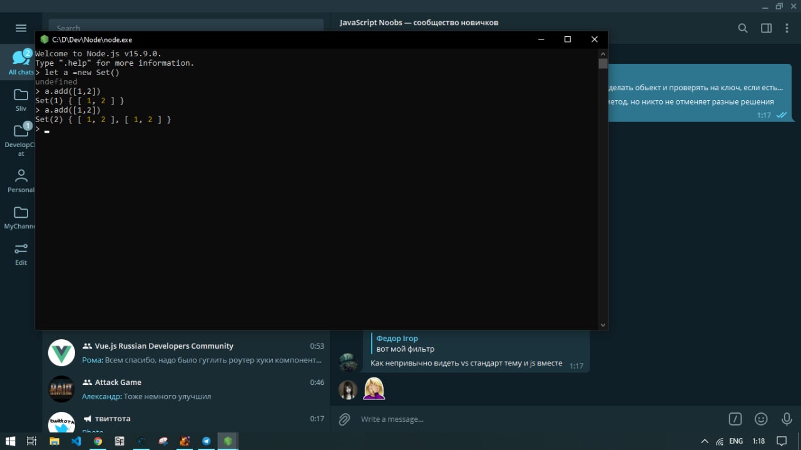This screenshot has height=450, width=801.
Task: Open the network Wi-Fi tray icon
Action: tap(720, 441)
